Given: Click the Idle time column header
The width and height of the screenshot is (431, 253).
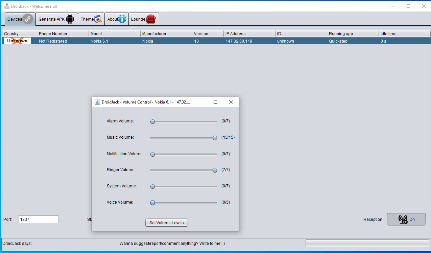Looking at the screenshot, I should (x=405, y=34).
